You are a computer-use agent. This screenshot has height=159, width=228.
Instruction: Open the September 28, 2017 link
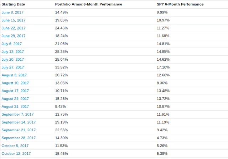pos(19,138)
